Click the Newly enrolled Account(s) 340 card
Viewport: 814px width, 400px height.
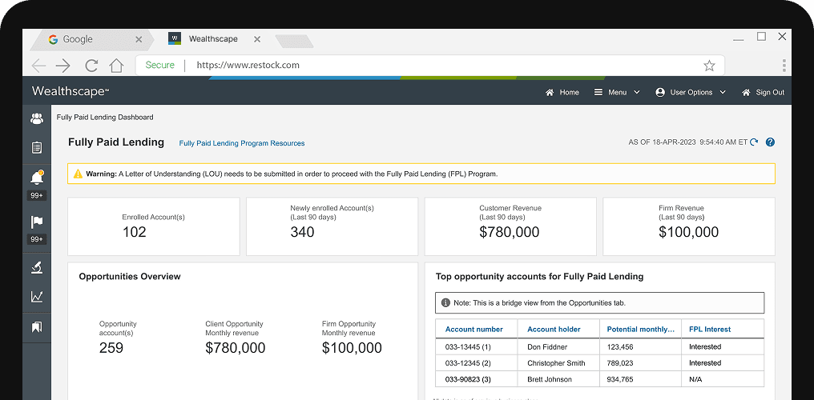(x=332, y=226)
